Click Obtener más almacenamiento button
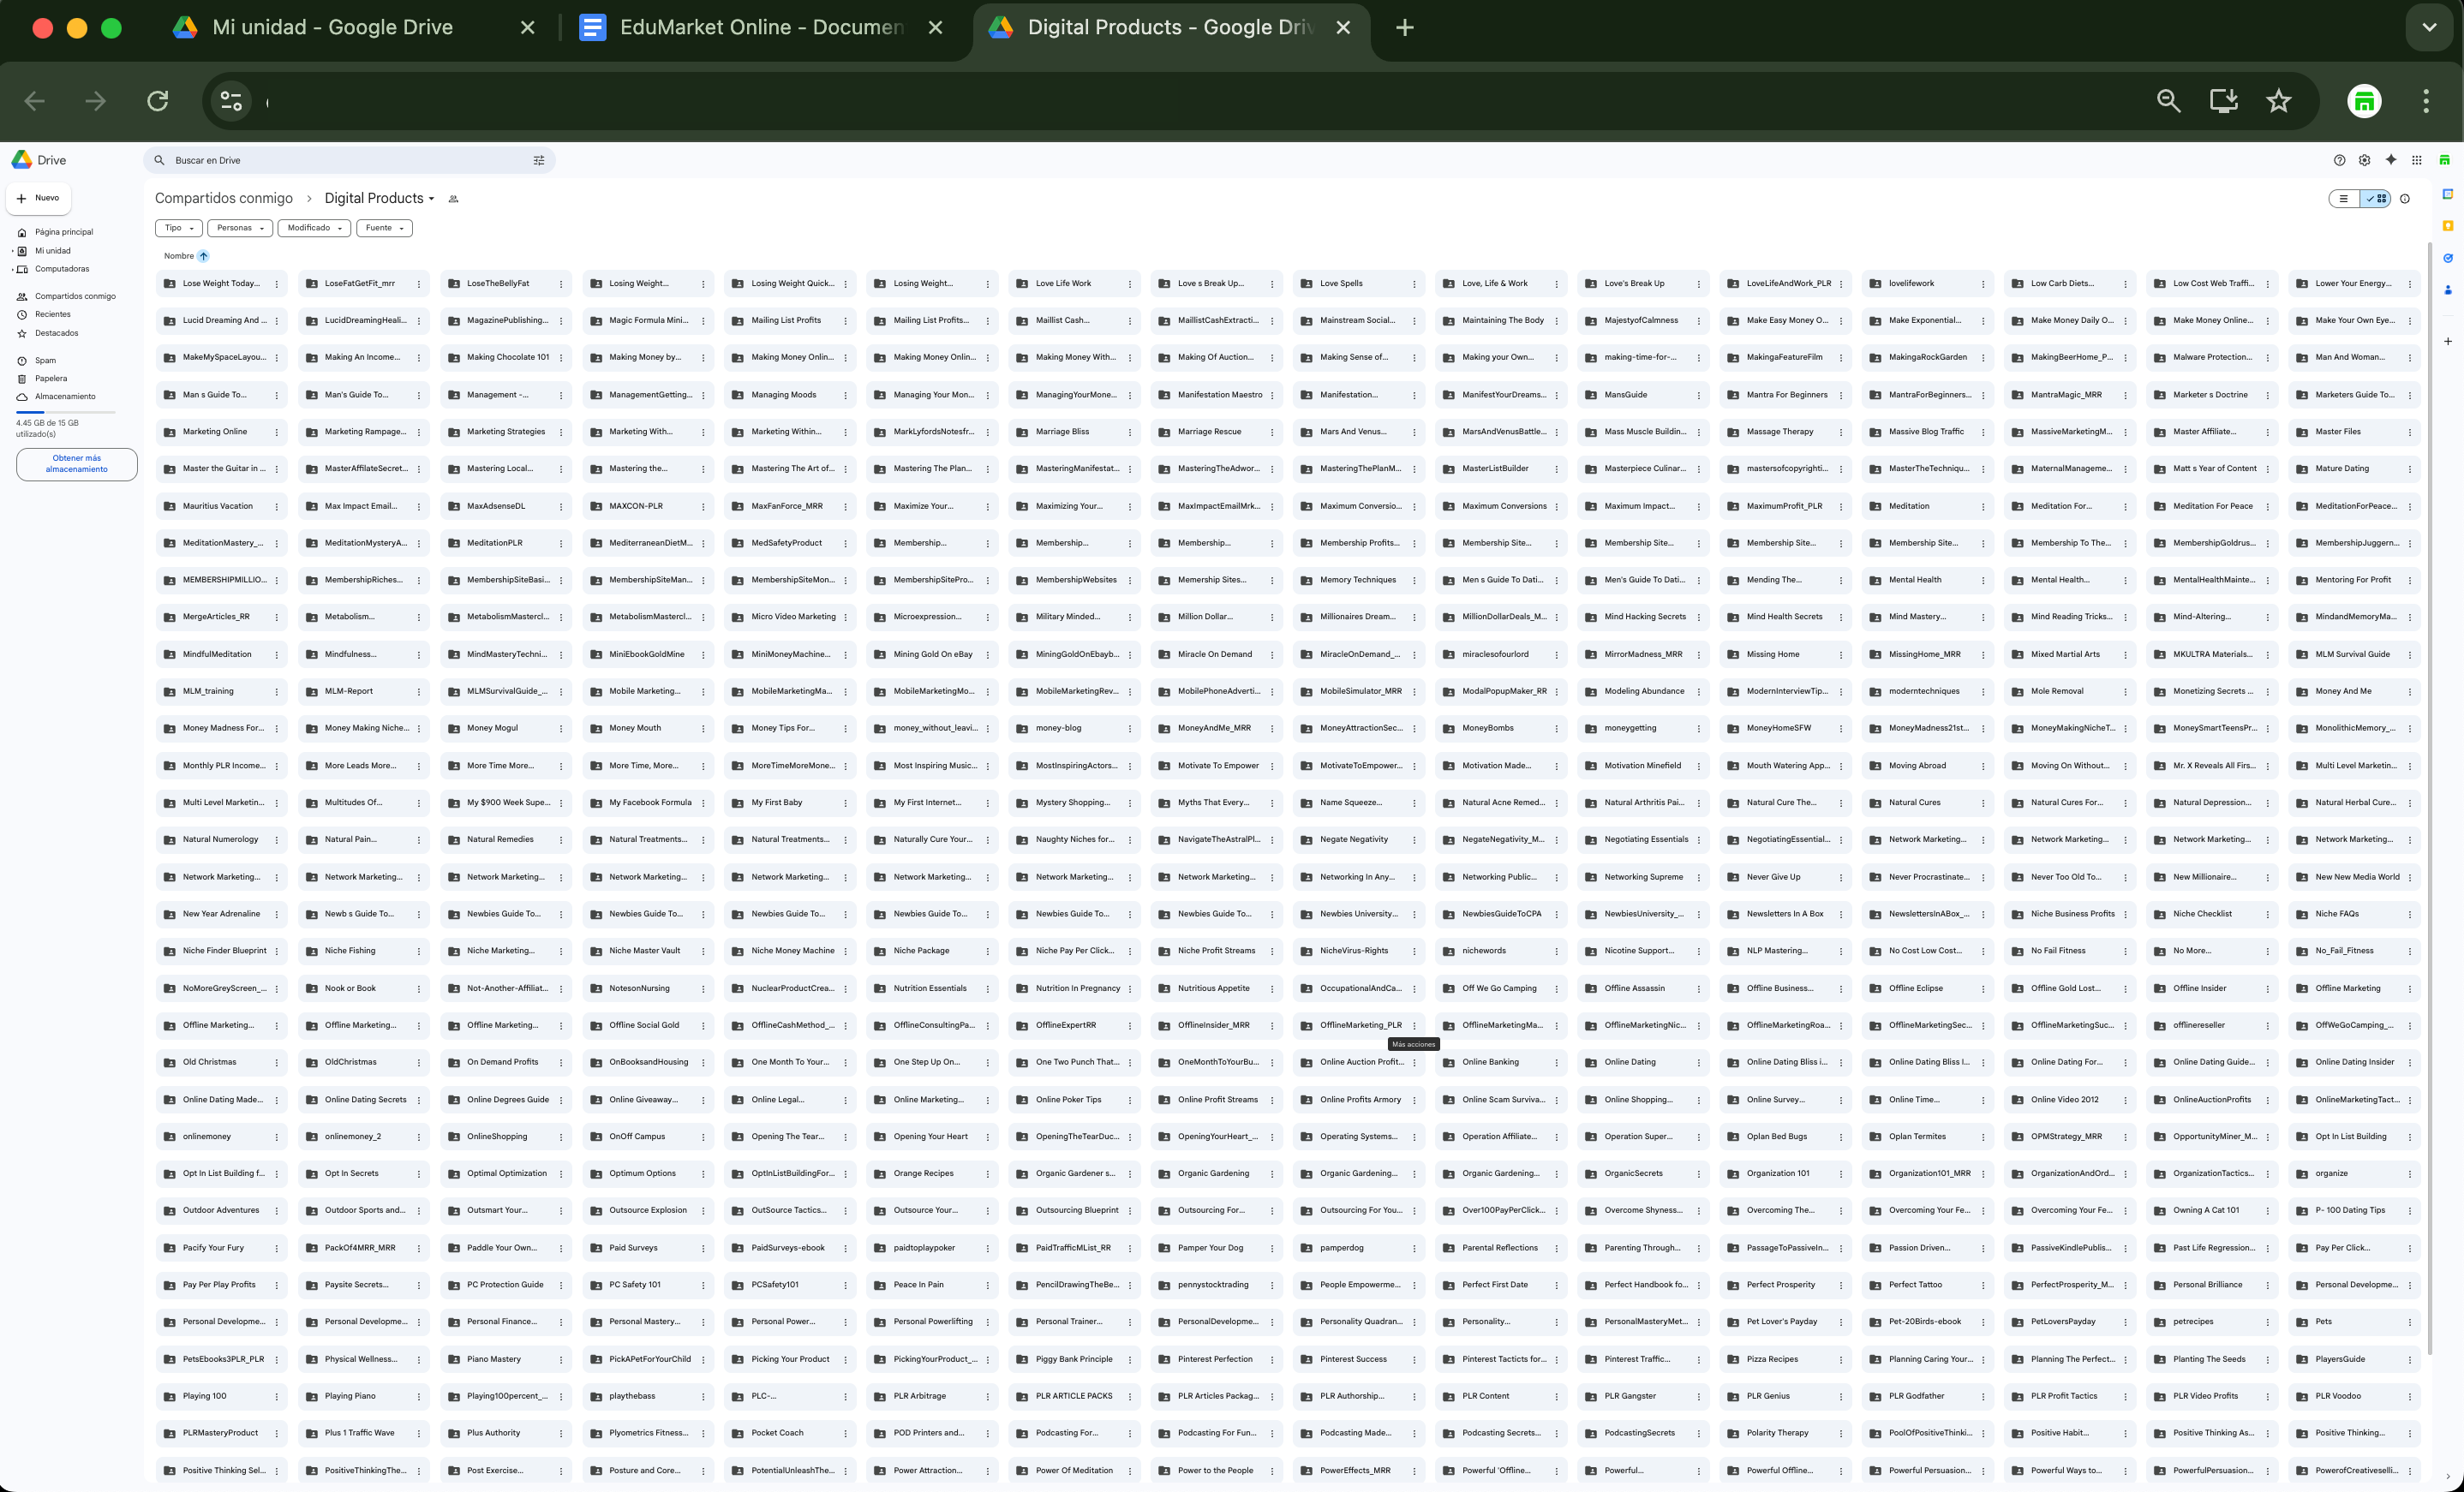2464x1492 pixels. pos(76,464)
